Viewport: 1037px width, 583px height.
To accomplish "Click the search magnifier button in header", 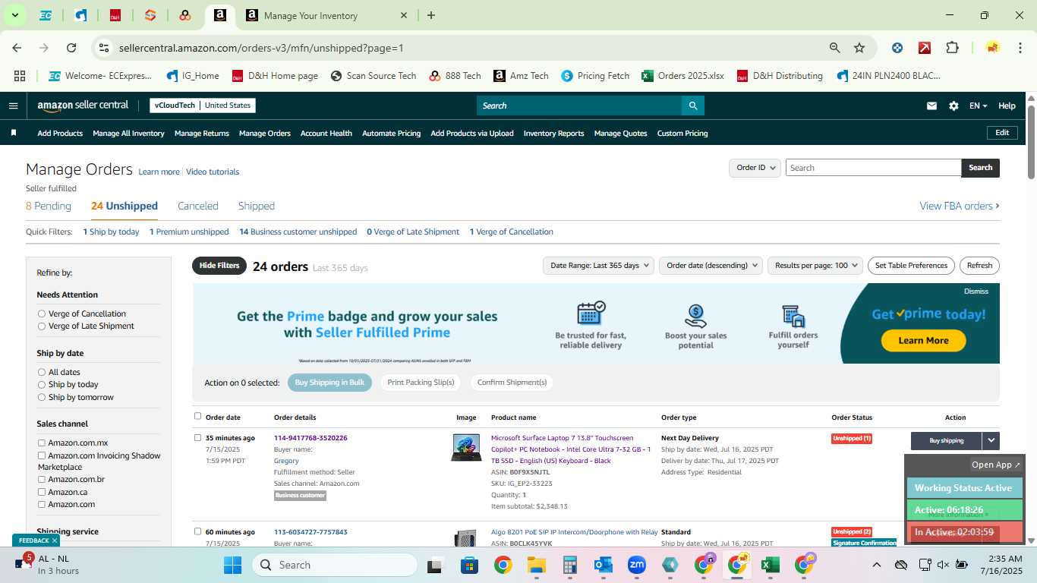I will point(692,106).
